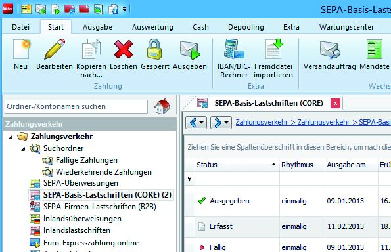391x252 pixels.
Task: Click the first Zahlungsverkehr breadcrumb link
Action: [x=262, y=122]
